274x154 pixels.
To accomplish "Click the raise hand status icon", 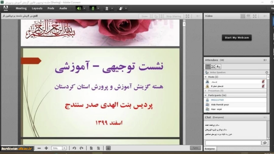I will (x=121, y=8).
